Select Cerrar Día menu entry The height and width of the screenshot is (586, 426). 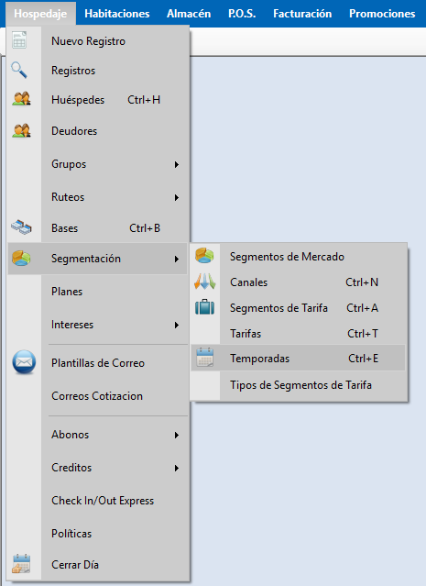click(x=97, y=564)
